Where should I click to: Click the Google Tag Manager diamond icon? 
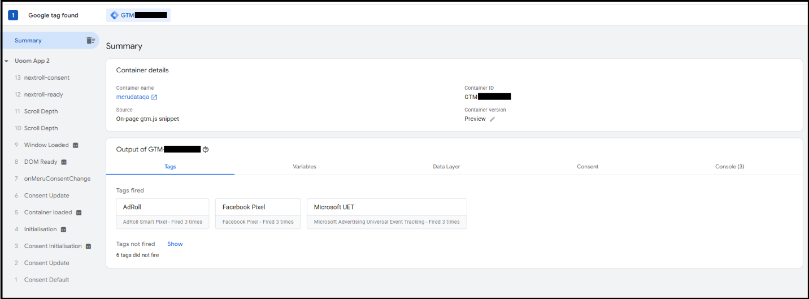click(x=114, y=15)
